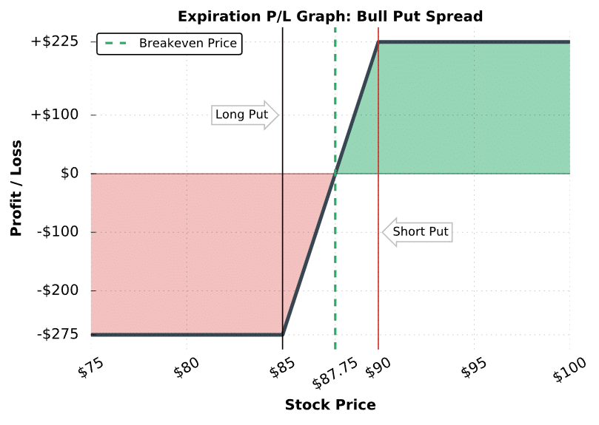Image resolution: width=599 pixels, height=425 pixels.
Task: Click the $90 x-axis tick label
Action: click(378, 368)
